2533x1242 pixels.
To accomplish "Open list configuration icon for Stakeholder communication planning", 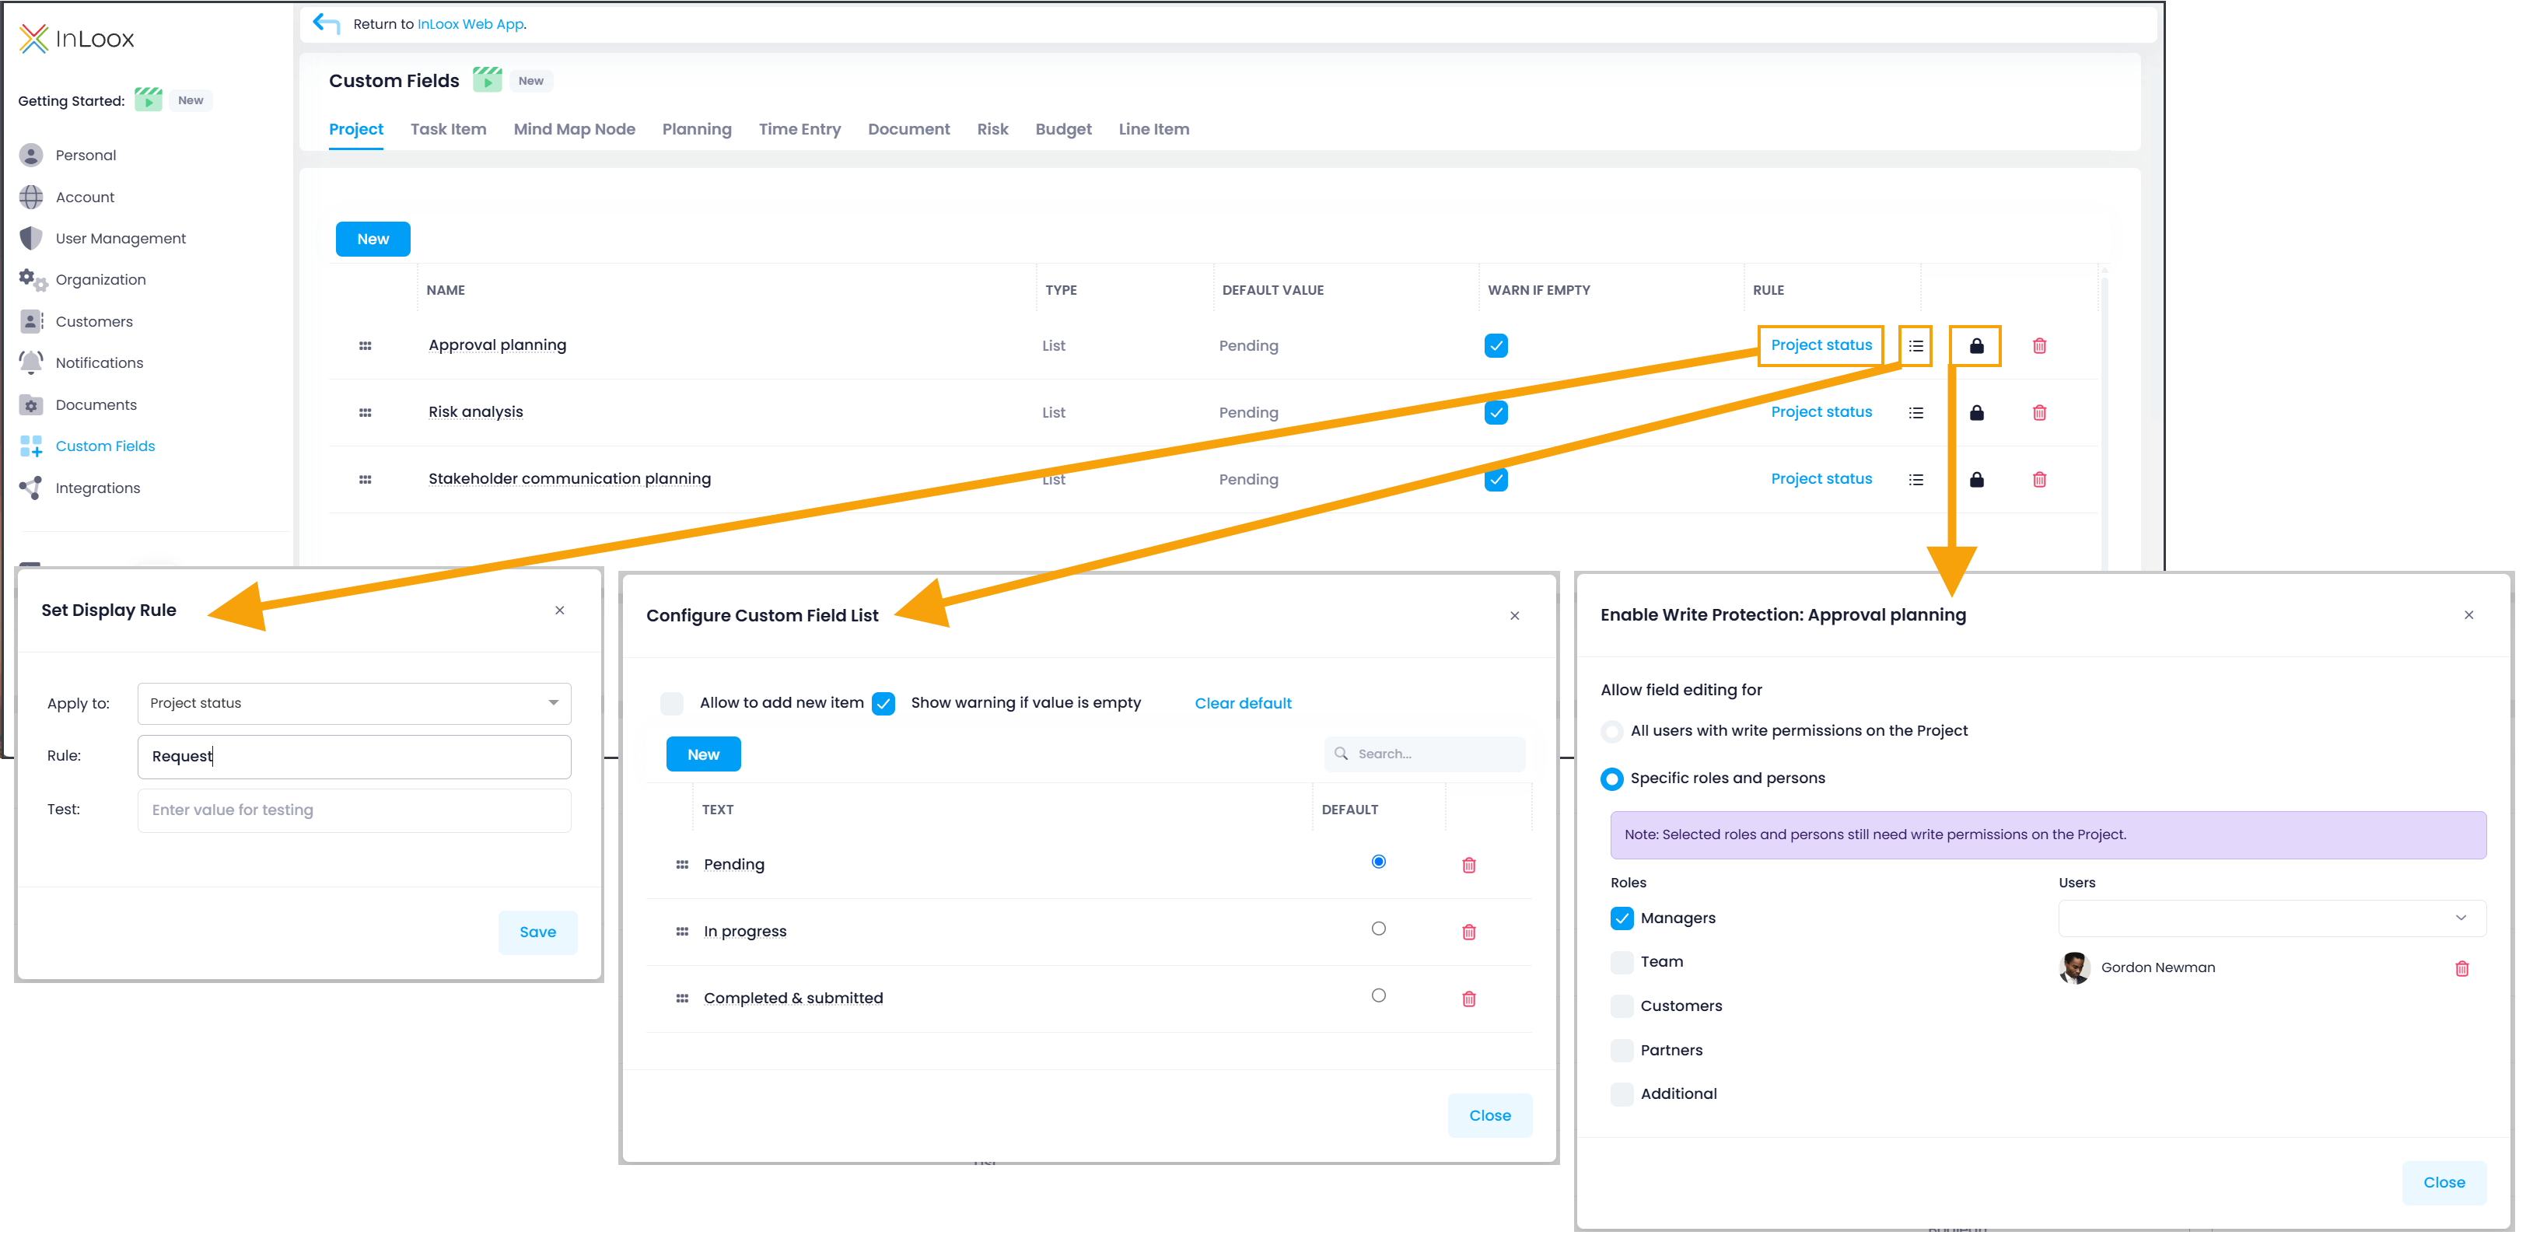I will point(1915,479).
